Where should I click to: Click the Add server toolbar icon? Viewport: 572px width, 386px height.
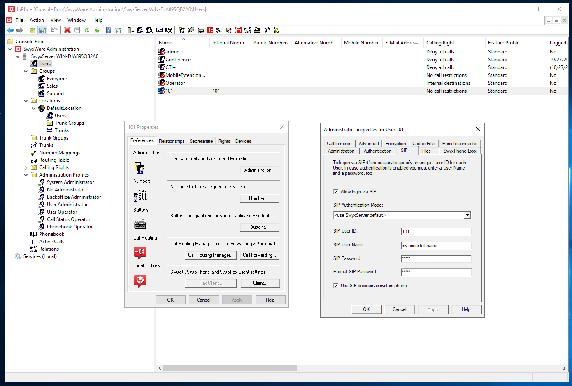coord(130,30)
